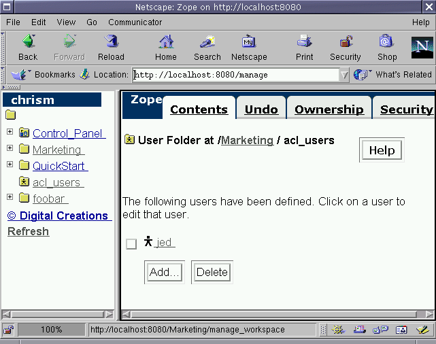The width and height of the screenshot is (436, 344).
Task: Expand the Marketing tree node
Action: point(10,148)
